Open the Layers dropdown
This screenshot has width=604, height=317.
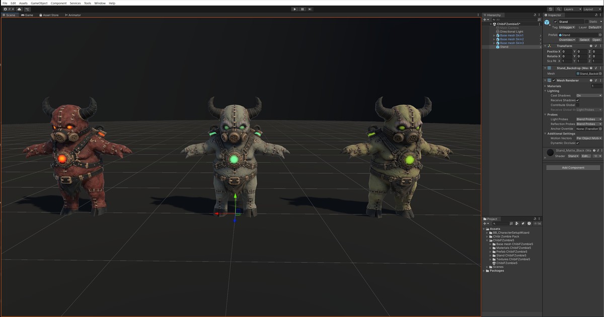(x=572, y=9)
